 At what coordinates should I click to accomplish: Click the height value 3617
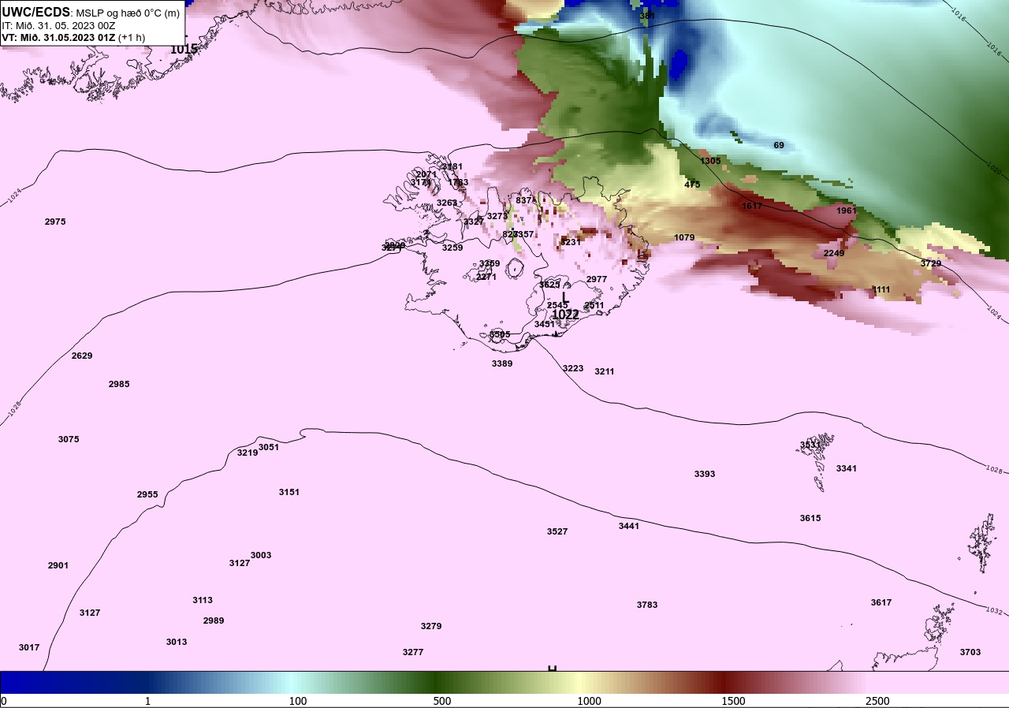coord(881,602)
